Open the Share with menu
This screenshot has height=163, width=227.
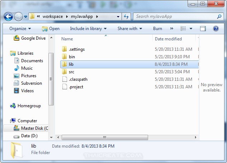pos(130,29)
